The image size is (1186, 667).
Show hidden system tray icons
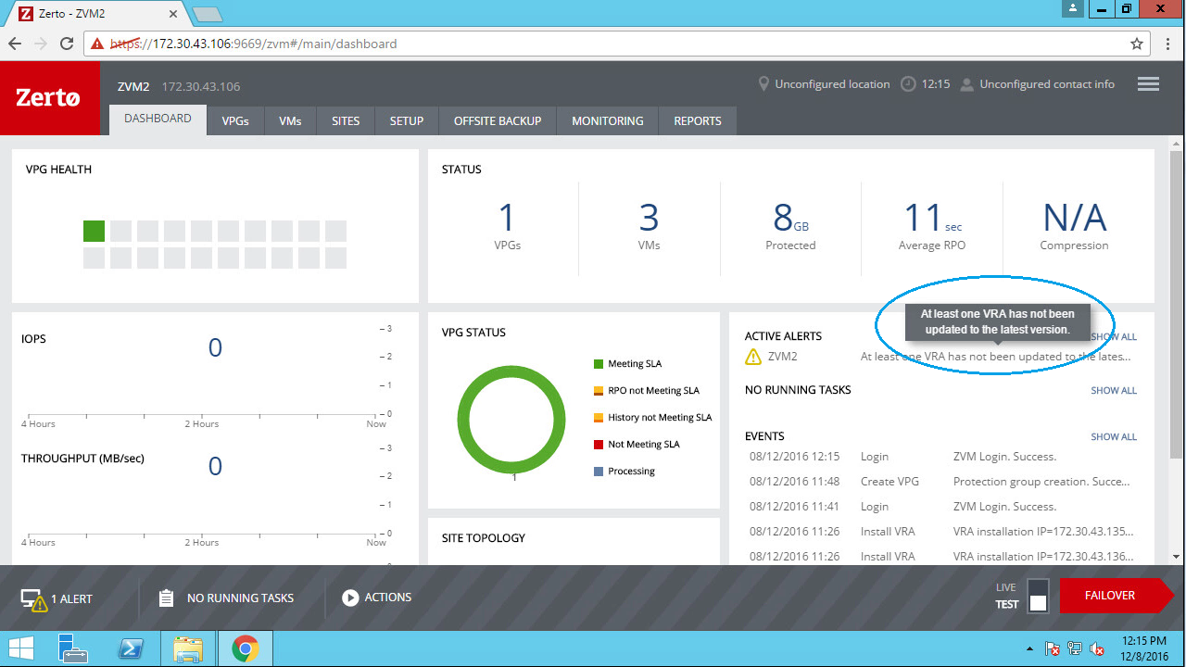click(1029, 649)
